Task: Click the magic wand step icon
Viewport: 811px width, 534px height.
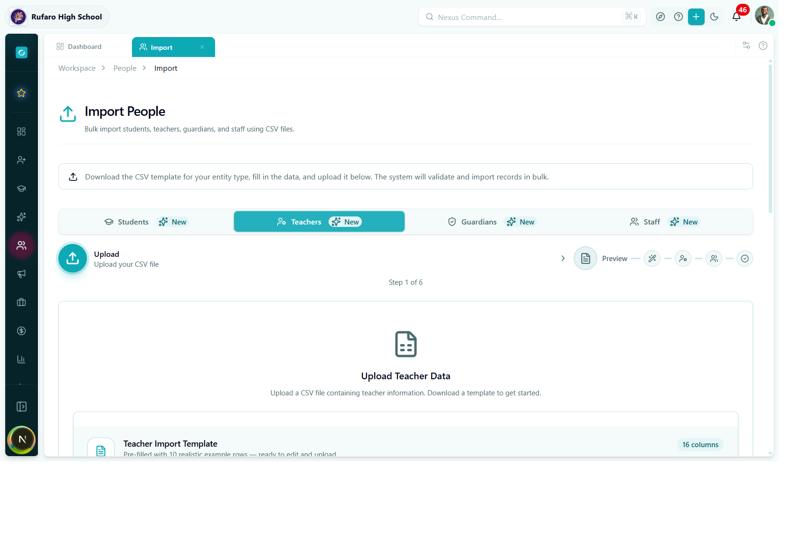Action: pos(652,259)
